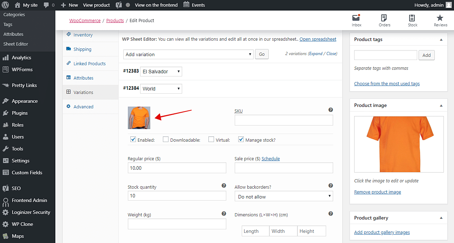Viewport: 454px width, 243px height.
Task: Toggle the Enabled checkbox
Action: (x=133, y=140)
